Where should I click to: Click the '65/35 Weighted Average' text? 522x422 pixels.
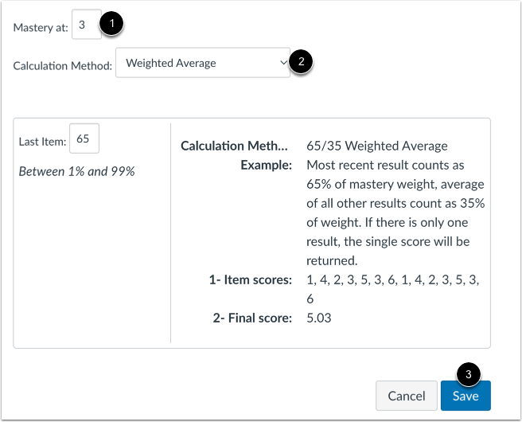tap(377, 146)
